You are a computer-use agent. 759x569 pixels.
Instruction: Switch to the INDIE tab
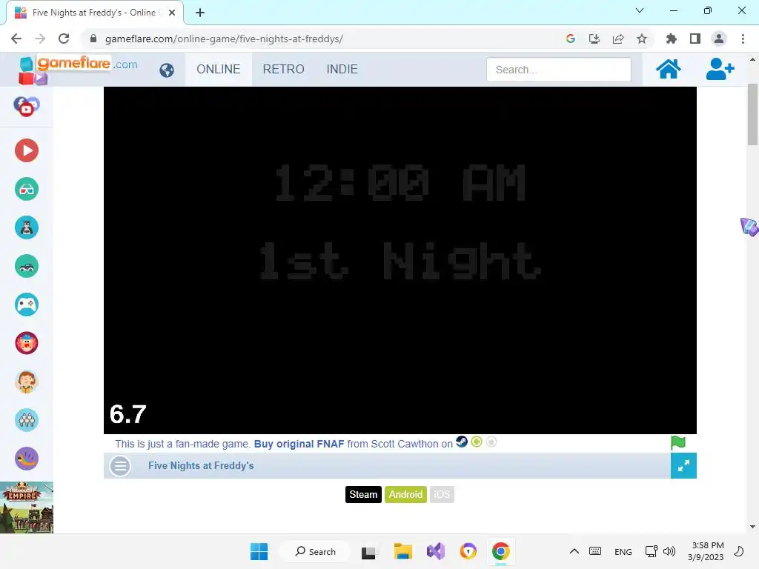click(x=342, y=69)
